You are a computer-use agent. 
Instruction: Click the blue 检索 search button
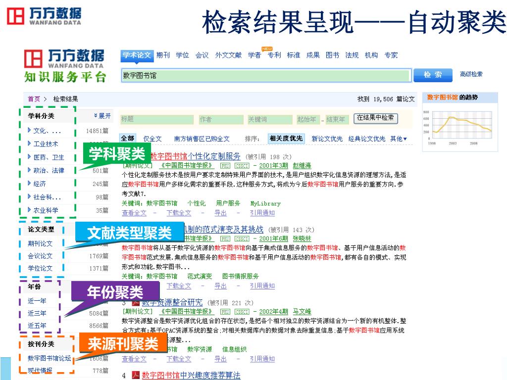click(x=433, y=75)
